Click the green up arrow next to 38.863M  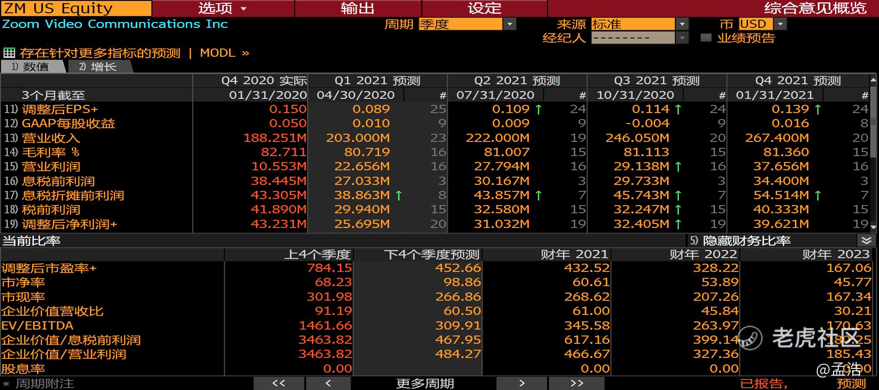point(399,195)
